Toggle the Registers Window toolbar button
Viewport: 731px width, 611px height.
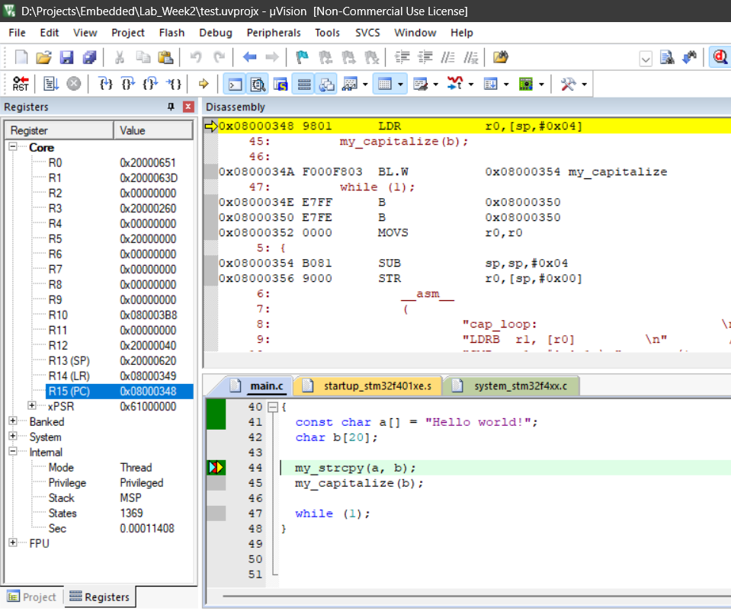click(x=304, y=84)
